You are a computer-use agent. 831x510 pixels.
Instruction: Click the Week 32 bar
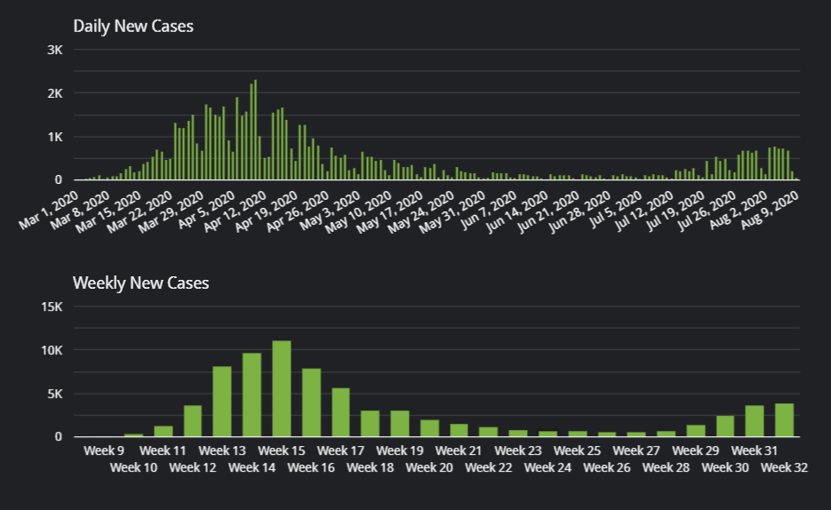784,420
